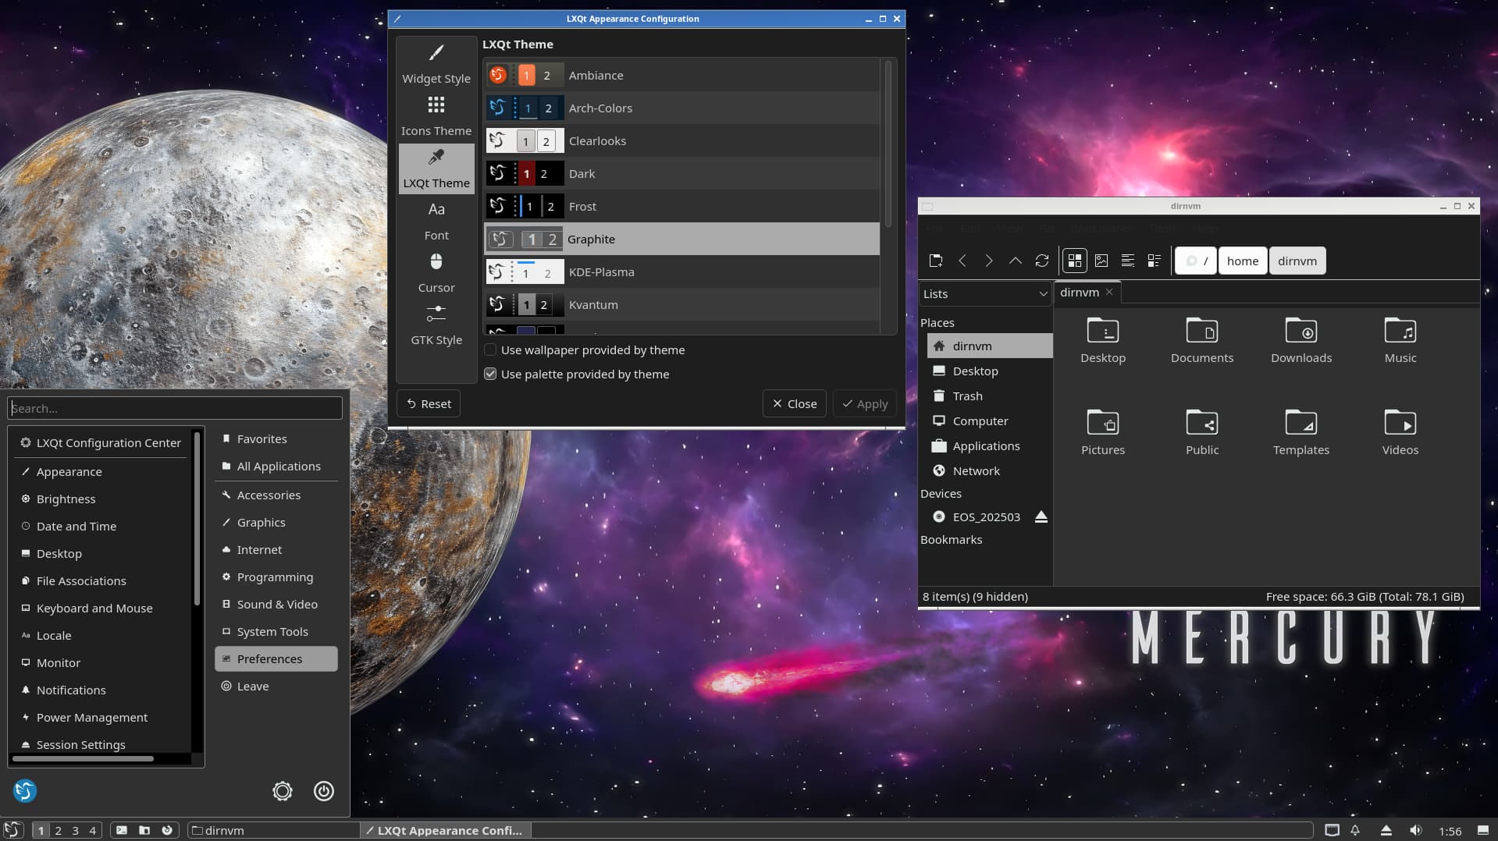Open the GTK Style section
The image size is (1498, 841).
436,326
